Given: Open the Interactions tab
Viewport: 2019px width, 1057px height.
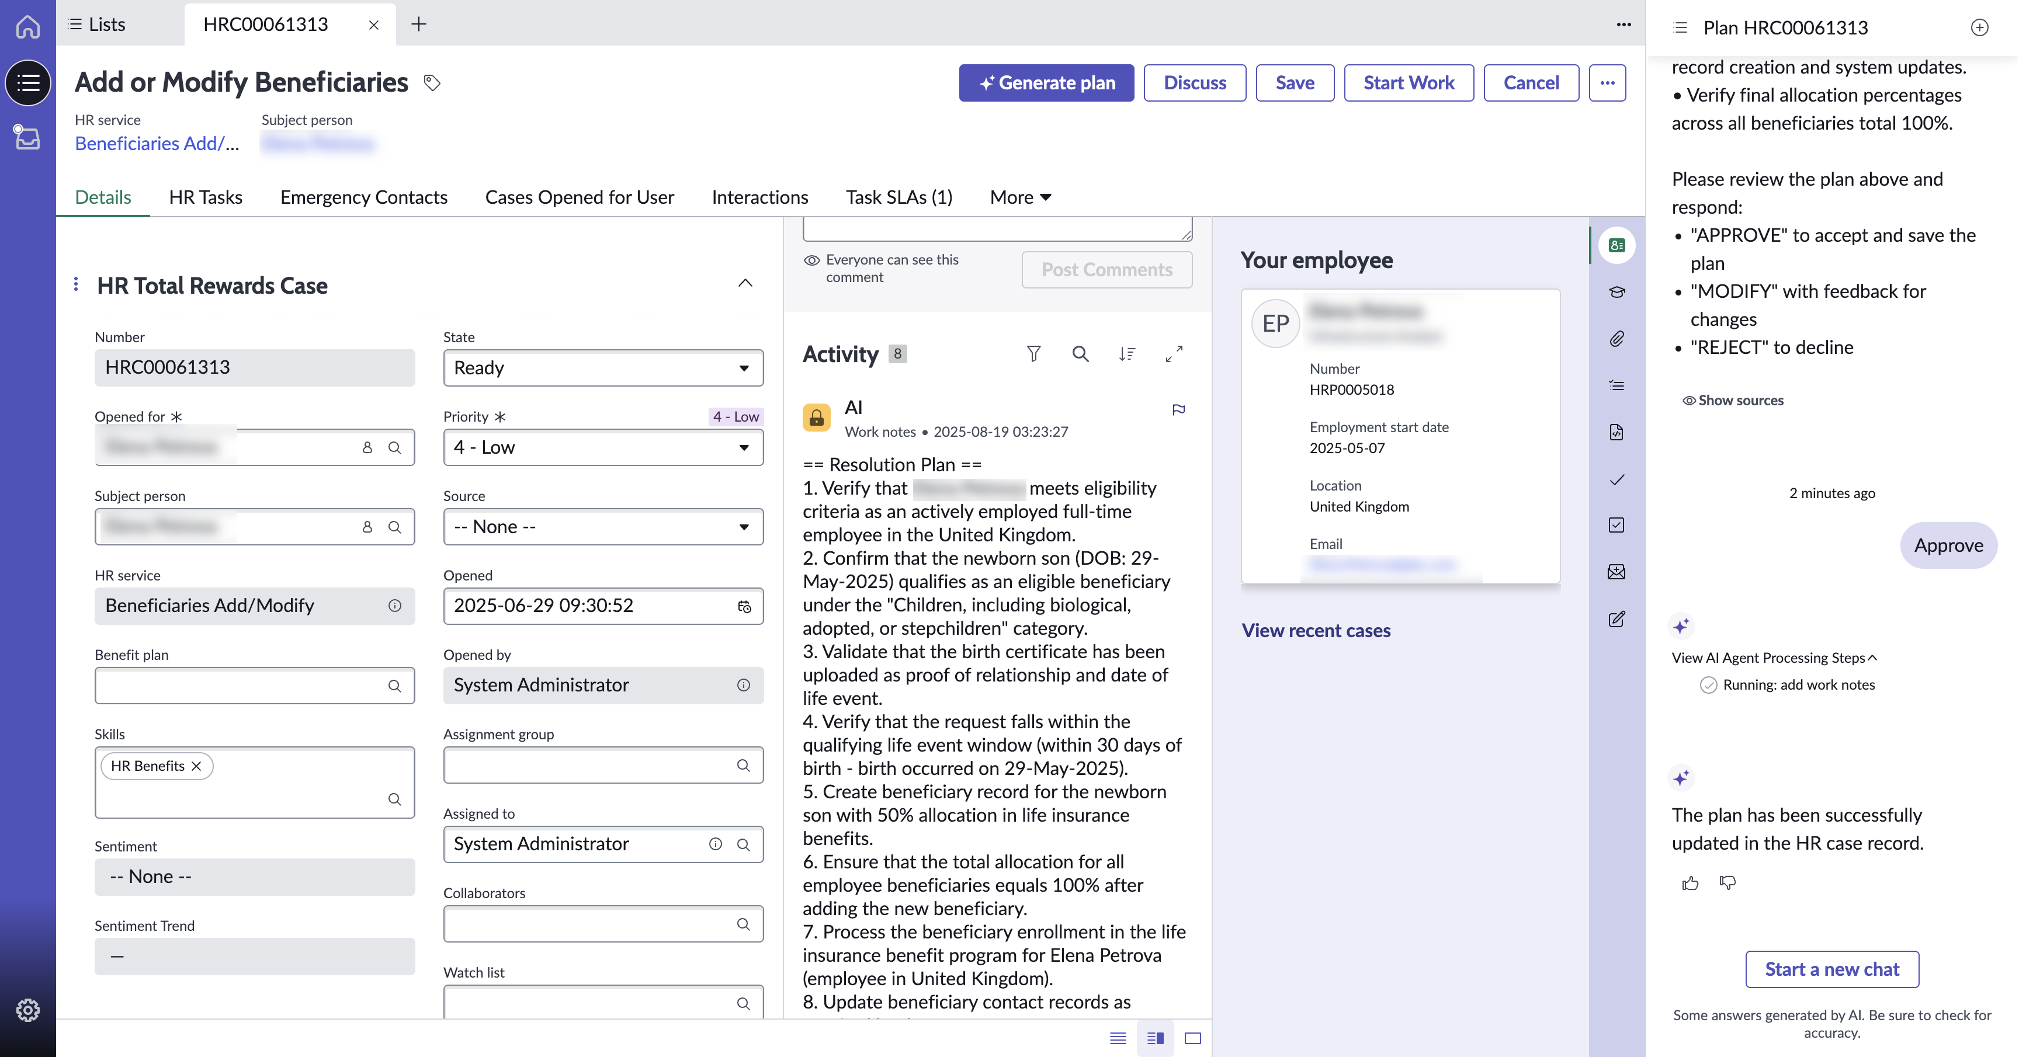Looking at the screenshot, I should [x=759, y=197].
